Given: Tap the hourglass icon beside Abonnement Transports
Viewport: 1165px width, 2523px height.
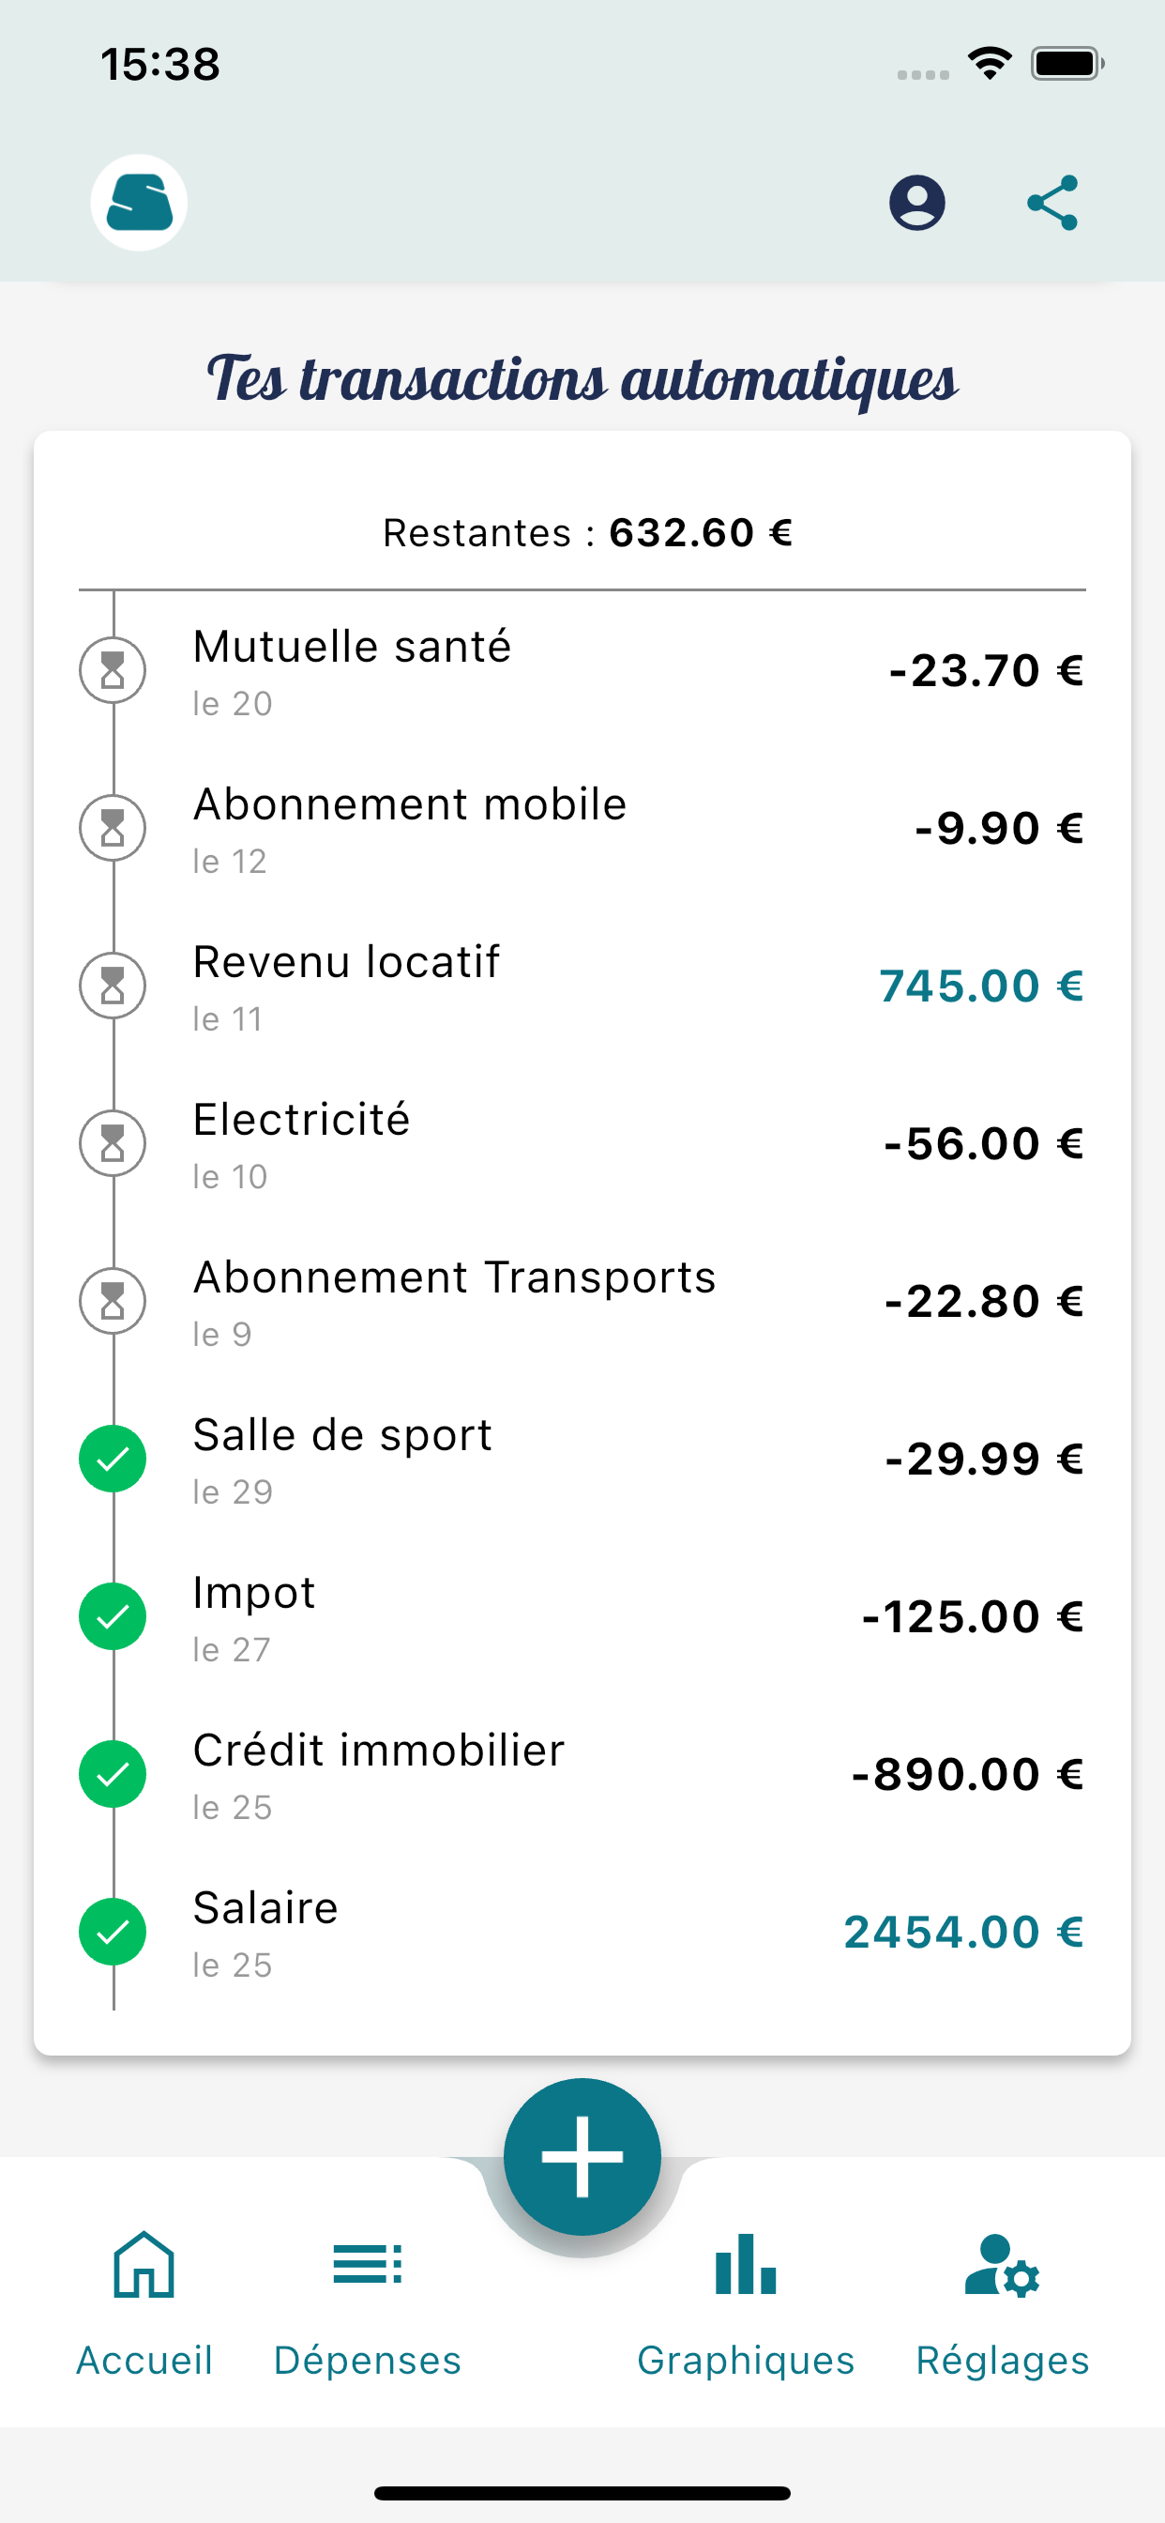Looking at the screenshot, I should (113, 1302).
